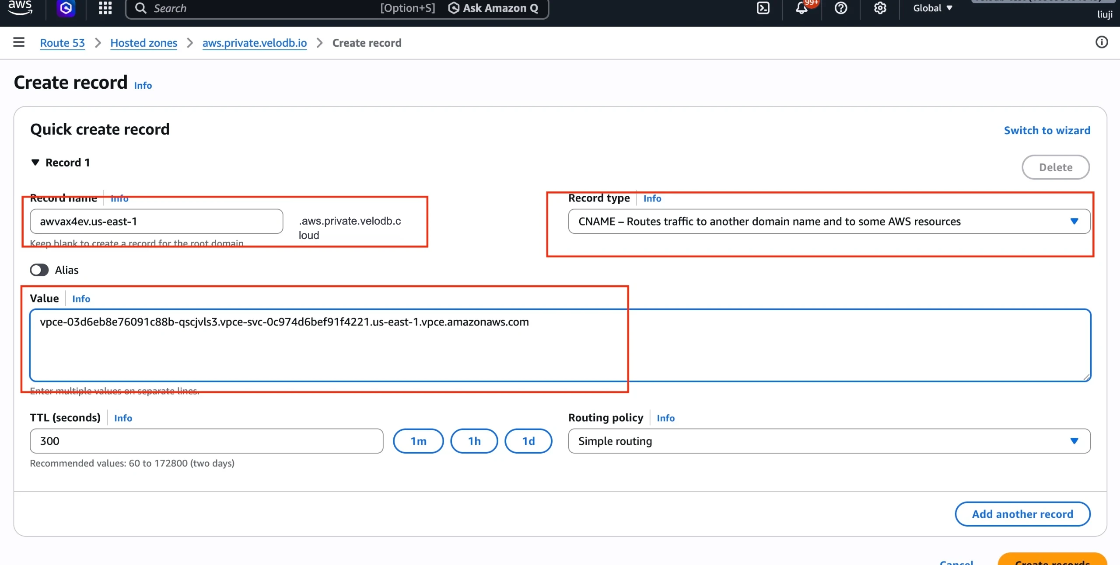Open Info link for TTL seconds
The image size is (1120, 565).
click(x=123, y=418)
